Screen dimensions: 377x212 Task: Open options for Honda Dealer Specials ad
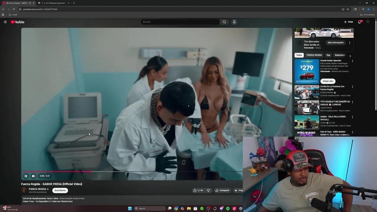coord(352,61)
